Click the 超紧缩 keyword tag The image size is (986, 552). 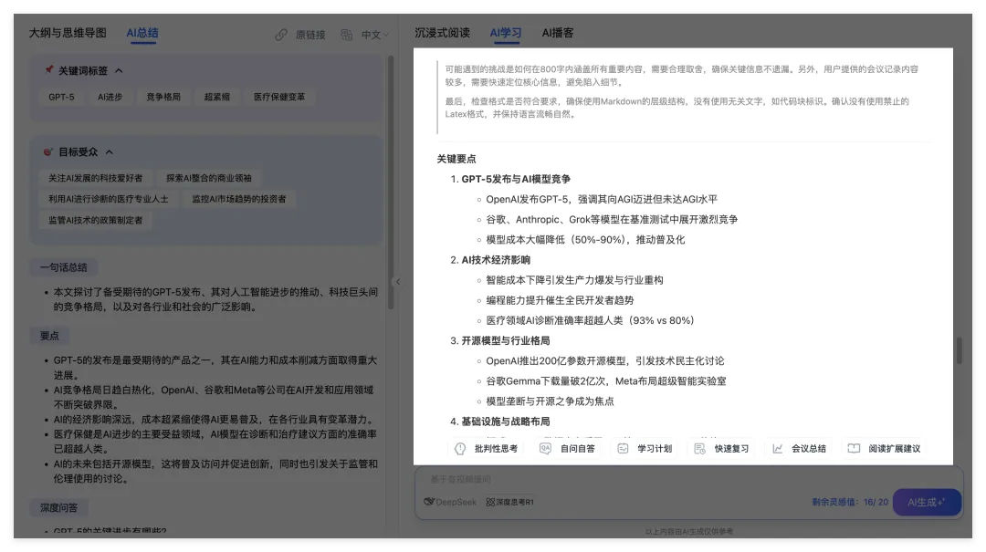pyautogui.click(x=217, y=97)
